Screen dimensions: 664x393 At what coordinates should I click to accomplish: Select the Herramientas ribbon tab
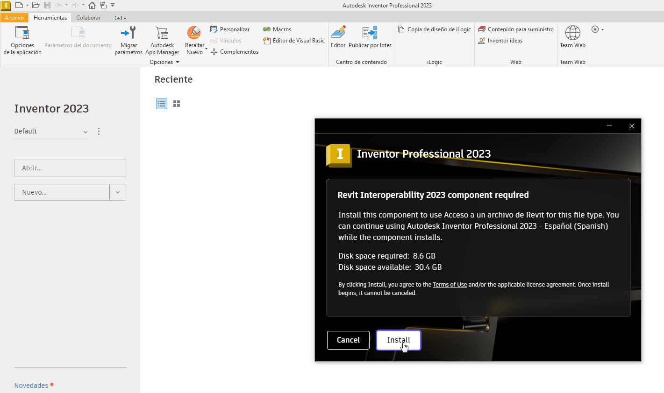click(50, 18)
